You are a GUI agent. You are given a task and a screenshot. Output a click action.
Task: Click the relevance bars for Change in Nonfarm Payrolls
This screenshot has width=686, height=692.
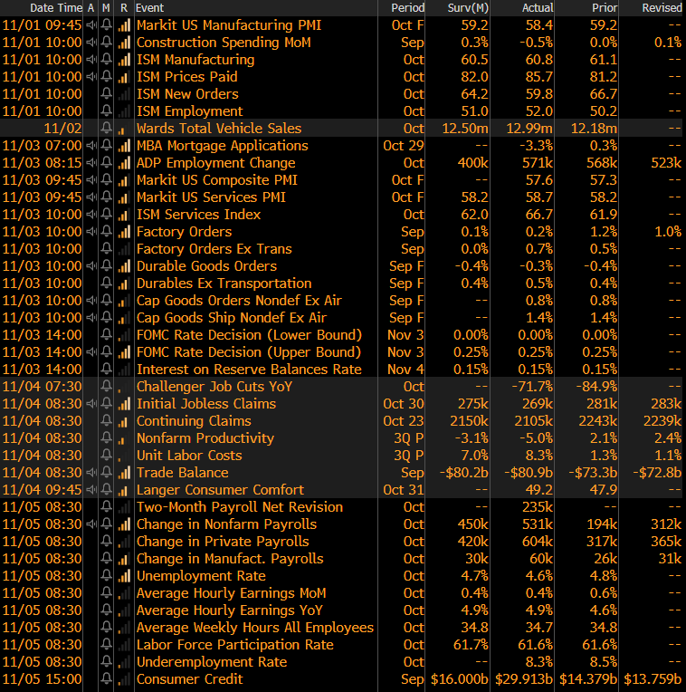pyautogui.click(x=123, y=524)
